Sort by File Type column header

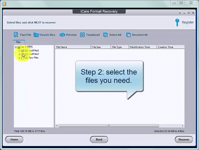point(120,47)
